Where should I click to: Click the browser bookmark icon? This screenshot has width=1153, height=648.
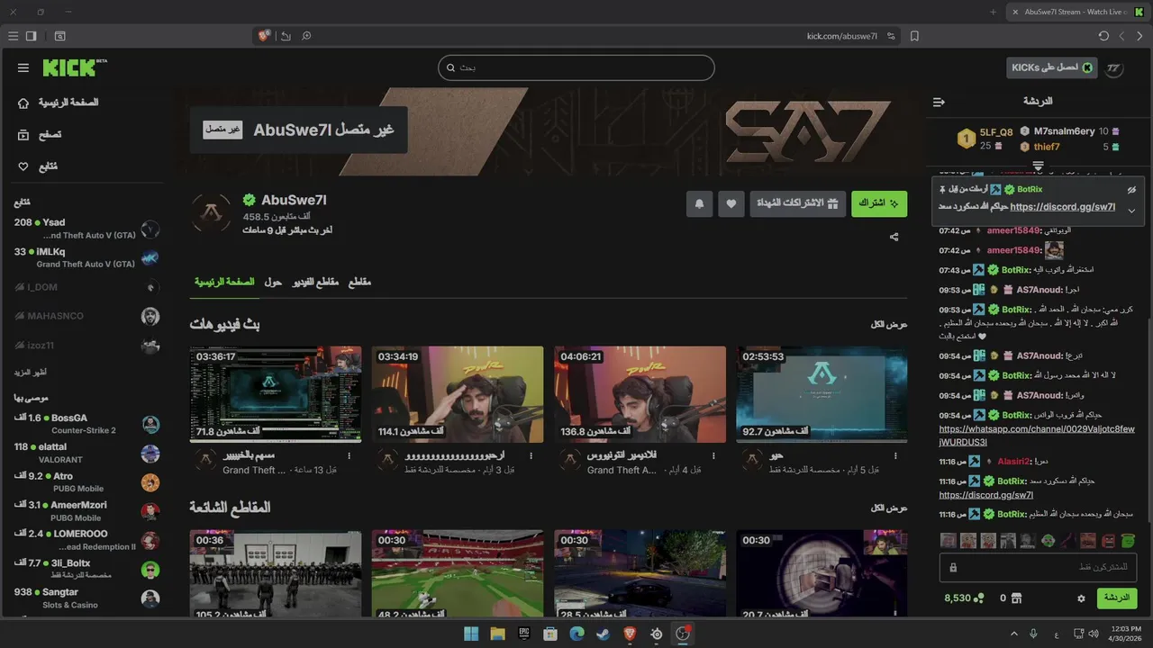pos(914,36)
